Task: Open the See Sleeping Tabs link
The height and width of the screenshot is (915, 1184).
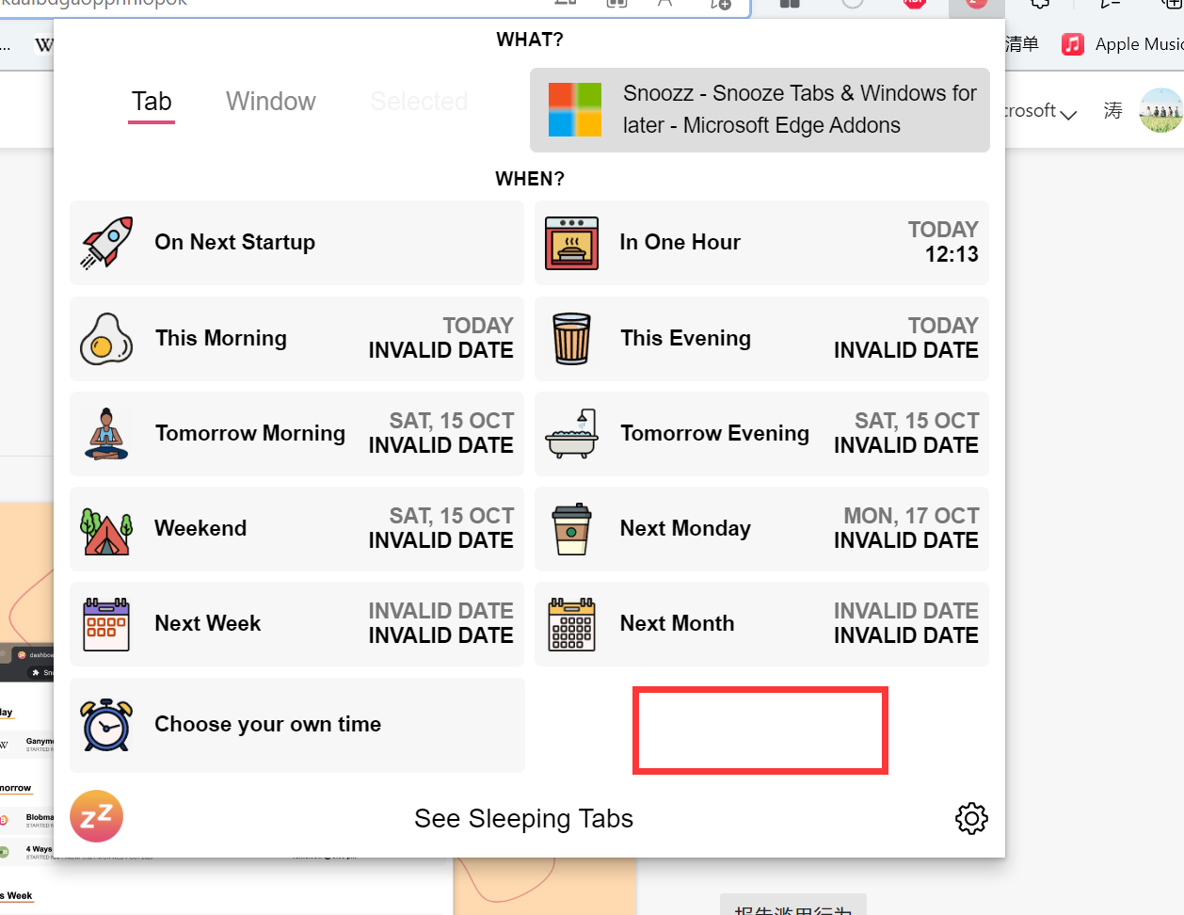Action: [523, 819]
